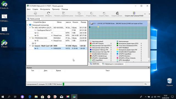
Task: Open the notification center icon
Action: pos(172,97)
